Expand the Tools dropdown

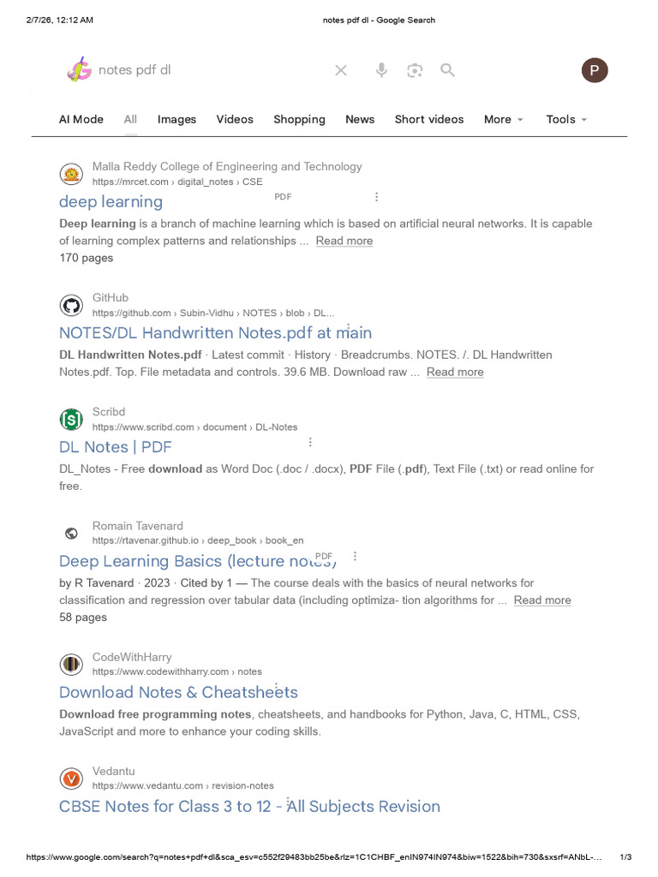(566, 119)
